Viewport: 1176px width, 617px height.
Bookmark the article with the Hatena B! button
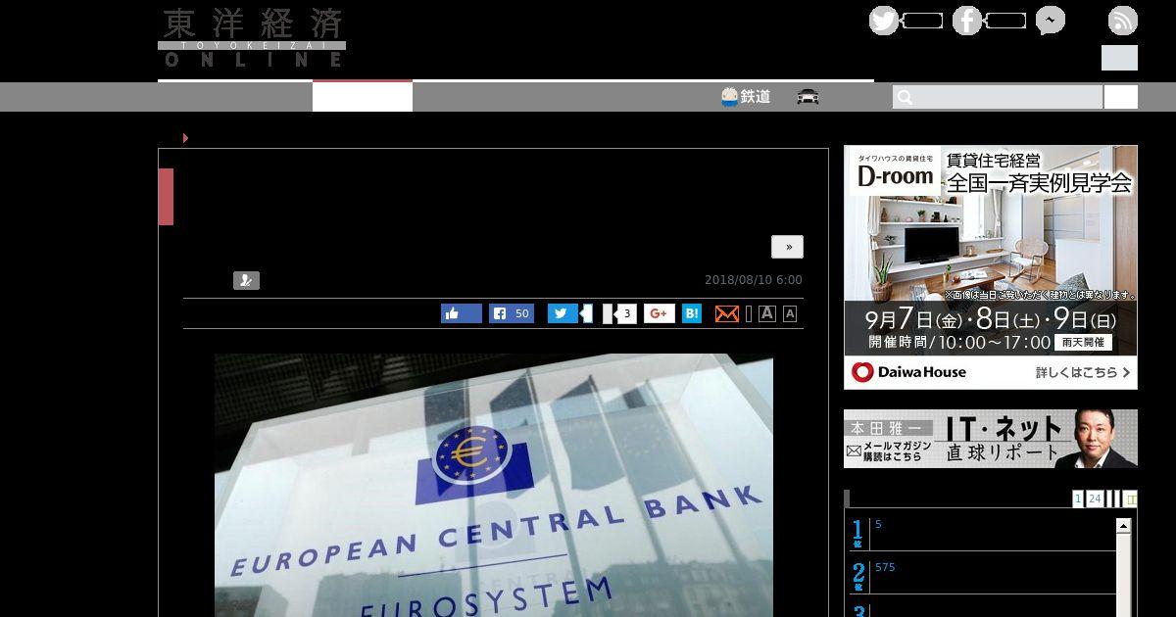[x=692, y=313]
